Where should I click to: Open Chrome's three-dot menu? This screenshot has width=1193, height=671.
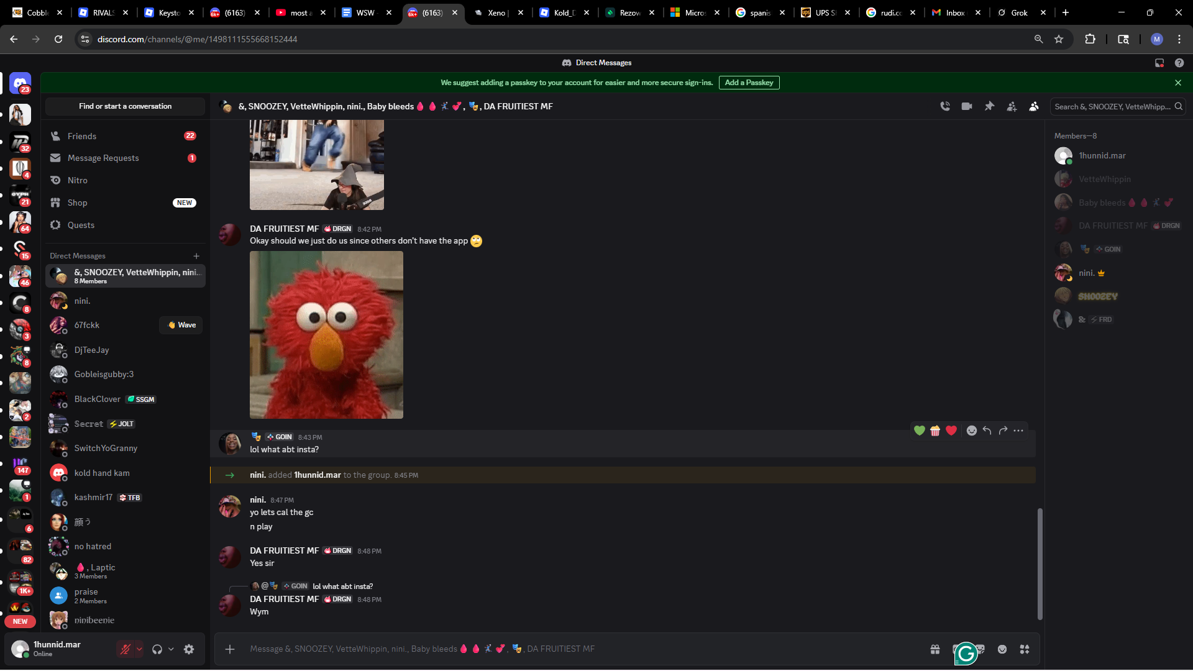coord(1179,39)
